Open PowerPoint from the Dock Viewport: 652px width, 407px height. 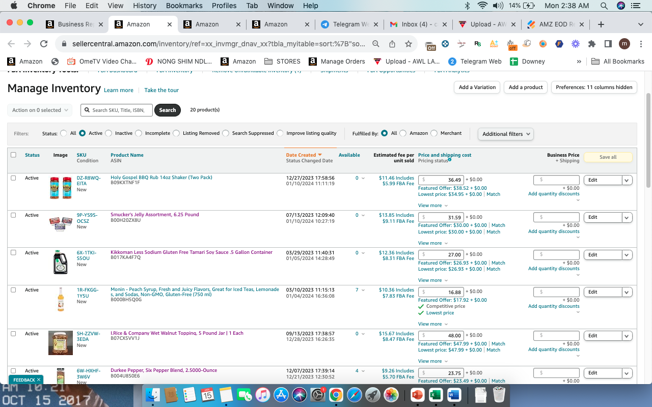[417, 395]
